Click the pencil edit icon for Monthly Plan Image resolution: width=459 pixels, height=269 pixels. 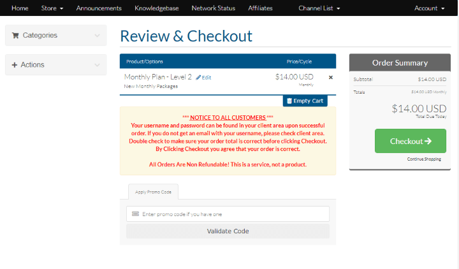pyautogui.click(x=198, y=78)
